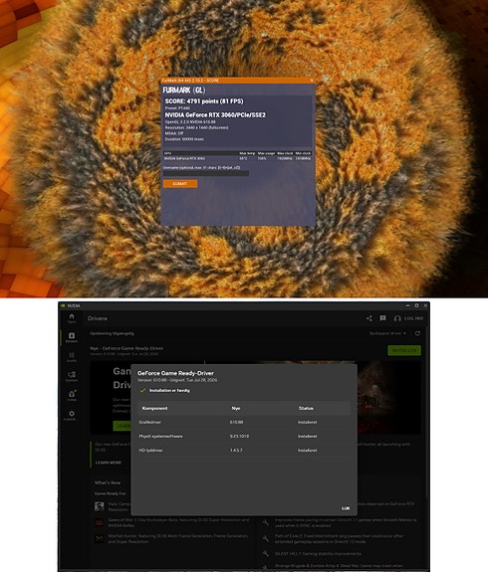Screen dimensions: 488x572
Task: Select the Drivers sidebar icon
Action: click(x=72, y=337)
